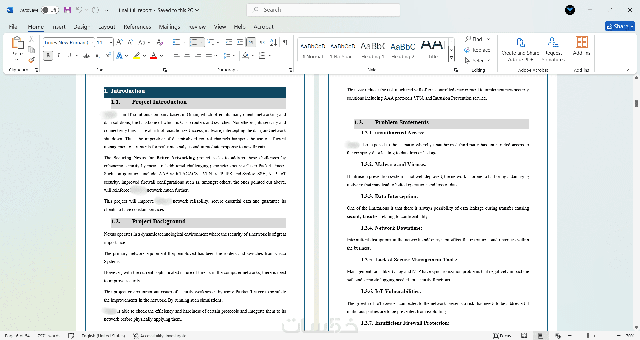This screenshot has height=340, width=640.
Task: Click the zoom slider handle
Action: pos(588,336)
